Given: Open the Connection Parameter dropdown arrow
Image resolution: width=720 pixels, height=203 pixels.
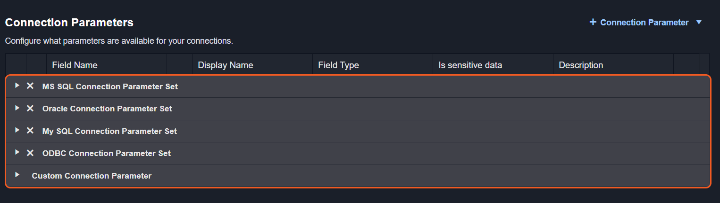Looking at the screenshot, I should click(699, 23).
